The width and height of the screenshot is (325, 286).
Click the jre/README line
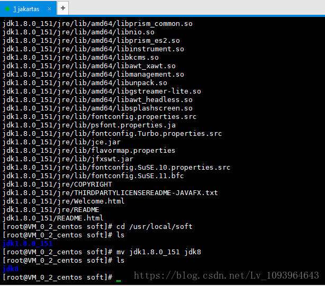(51, 210)
